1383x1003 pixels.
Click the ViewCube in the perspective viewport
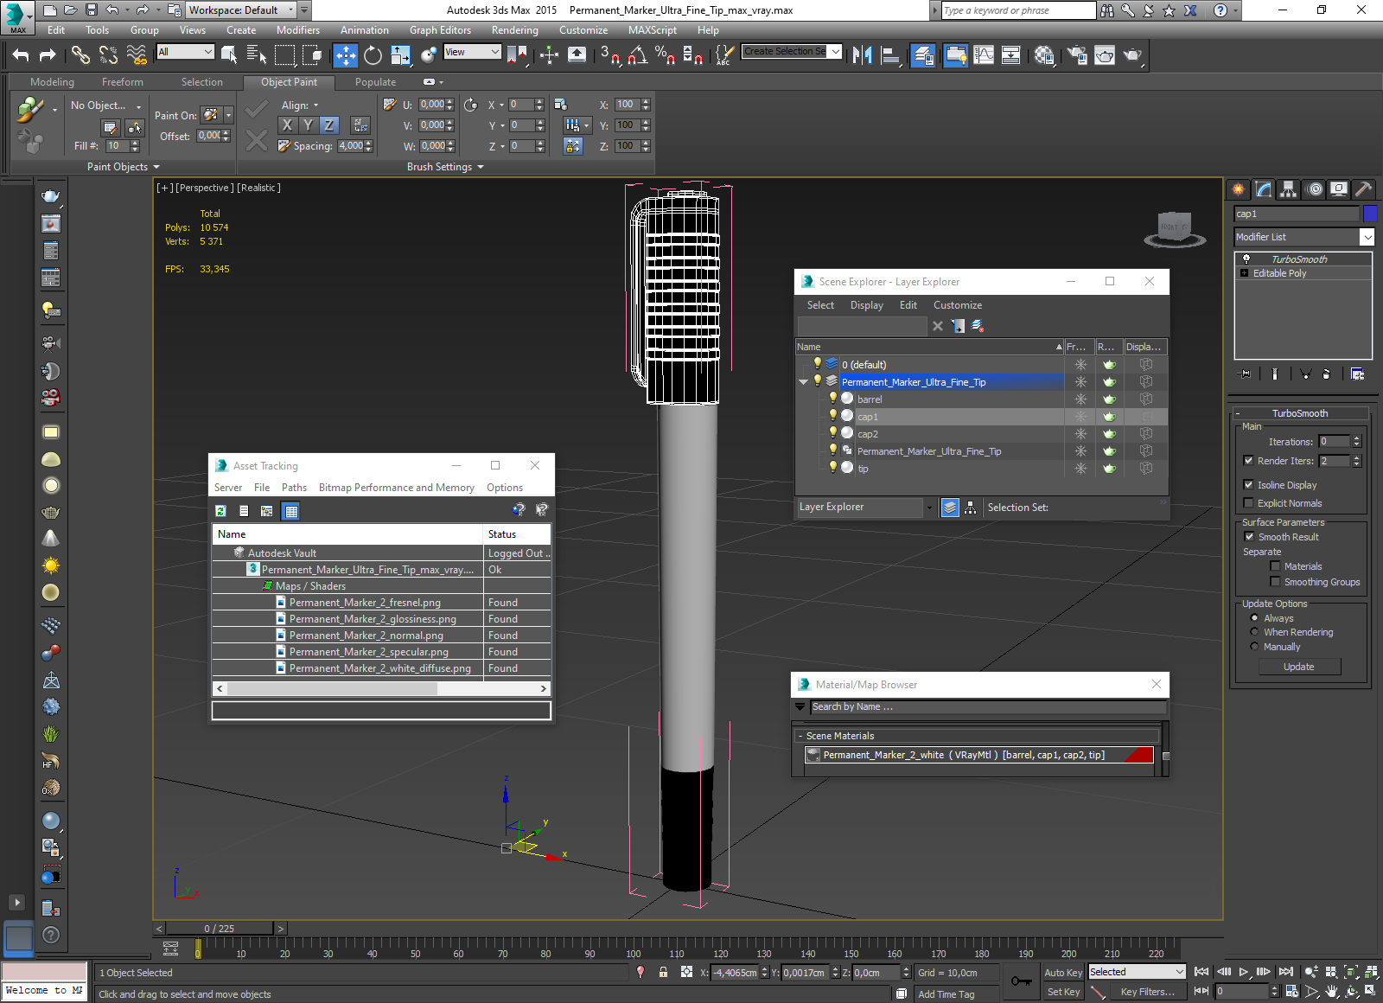click(x=1174, y=229)
